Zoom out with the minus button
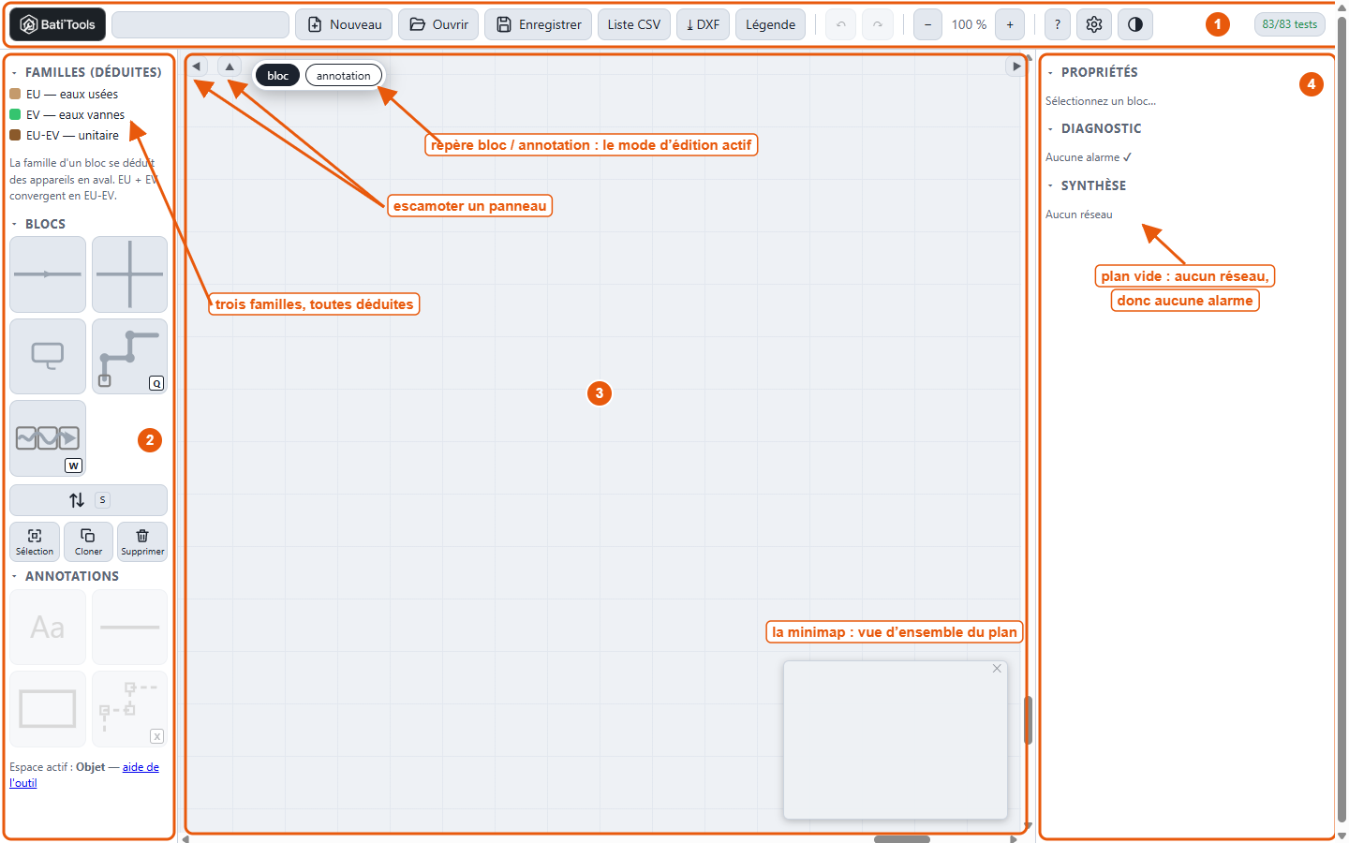Image resolution: width=1349 pixels, height=843 pixels. coord(927,24)
